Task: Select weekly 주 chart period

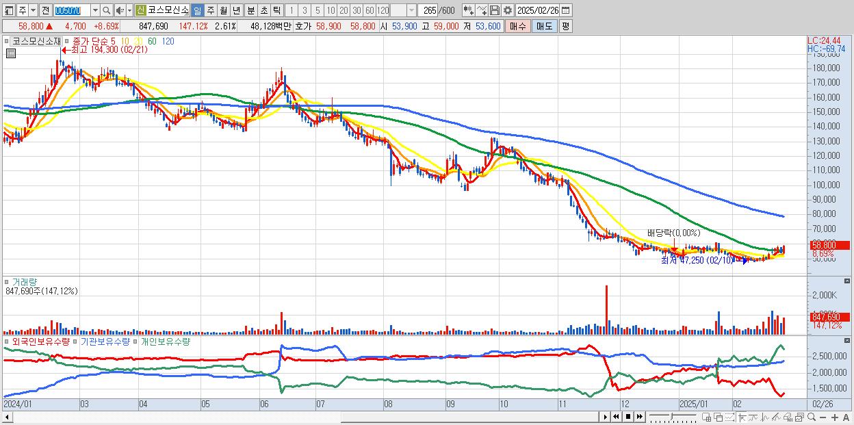Action: pyautogui.click(x=210, y=10)
